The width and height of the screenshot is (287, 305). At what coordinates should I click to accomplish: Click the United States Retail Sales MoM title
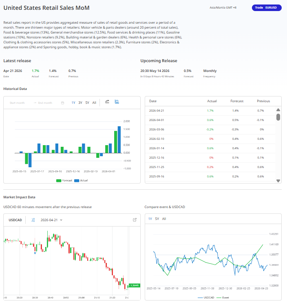click(x=46, y=8)
